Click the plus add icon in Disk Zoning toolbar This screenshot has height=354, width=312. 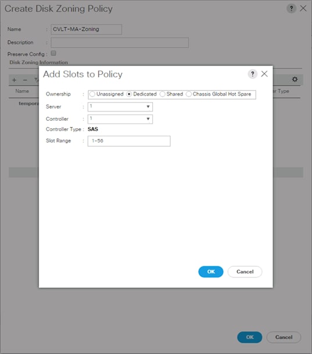[x=15, y=80]
